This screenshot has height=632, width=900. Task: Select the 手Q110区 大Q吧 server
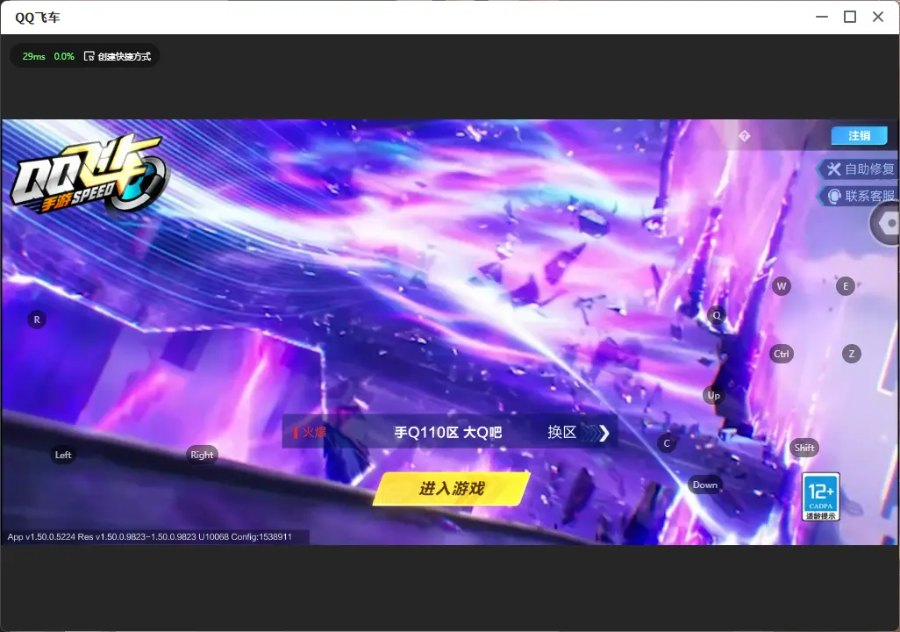coord(447,432)
